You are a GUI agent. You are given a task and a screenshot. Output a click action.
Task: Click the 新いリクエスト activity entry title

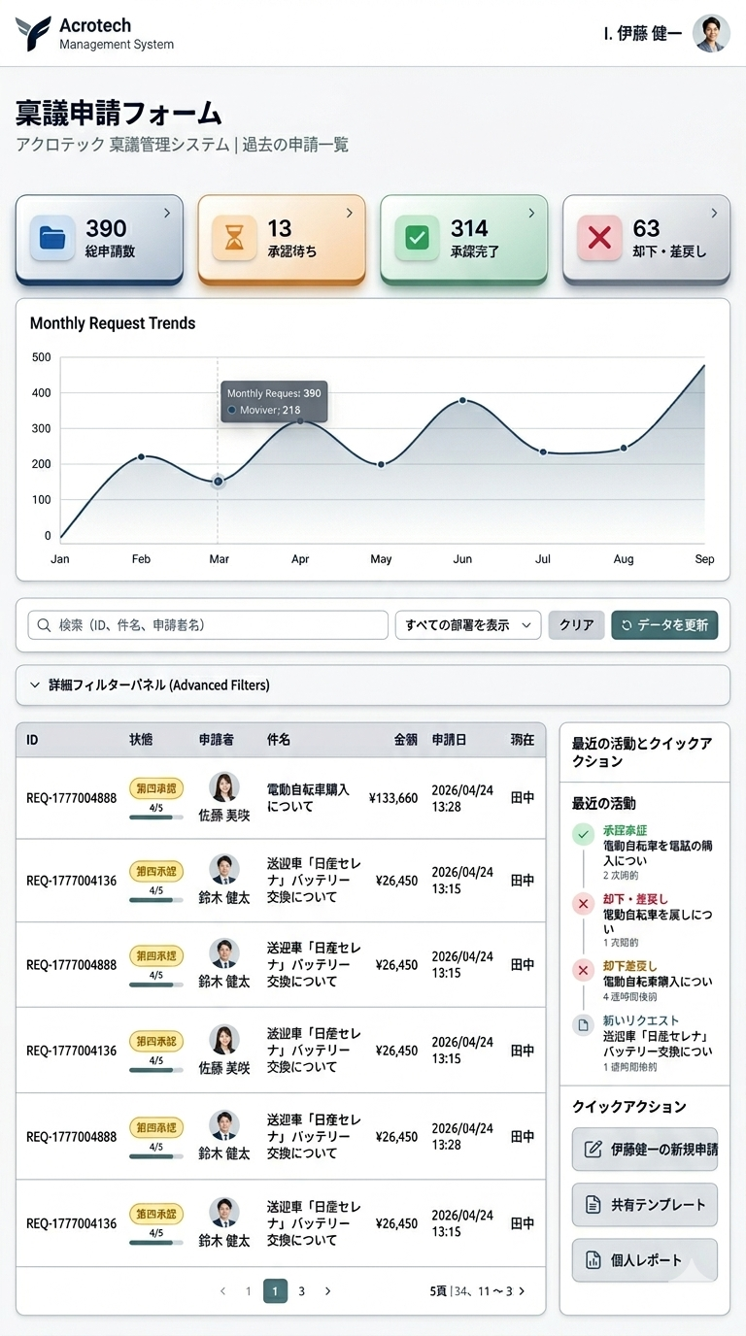click(641, 1020)
